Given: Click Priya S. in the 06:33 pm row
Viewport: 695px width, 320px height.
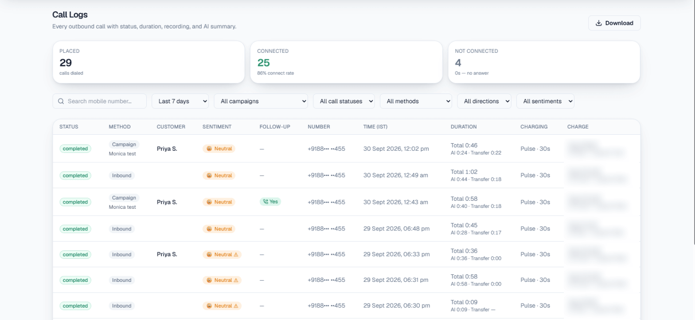Looking at the screenshot, I should click(167, 254).
